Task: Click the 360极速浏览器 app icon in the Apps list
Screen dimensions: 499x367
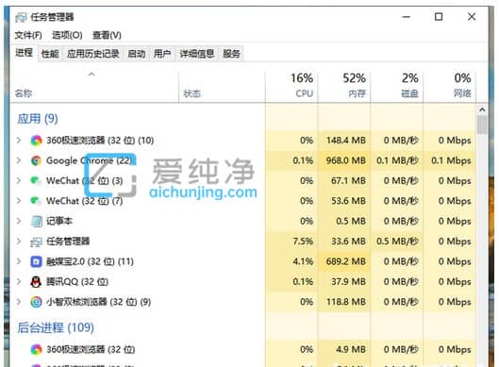Action: pos(36,141)
